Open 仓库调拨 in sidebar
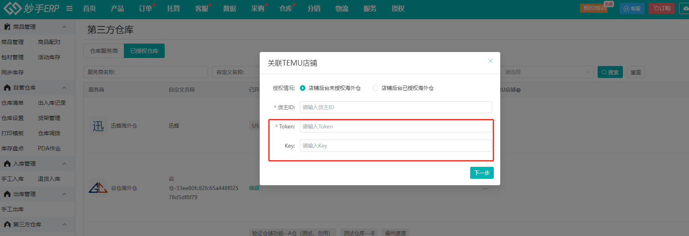The width and height of the screenshot is (689, 236). 49,133
